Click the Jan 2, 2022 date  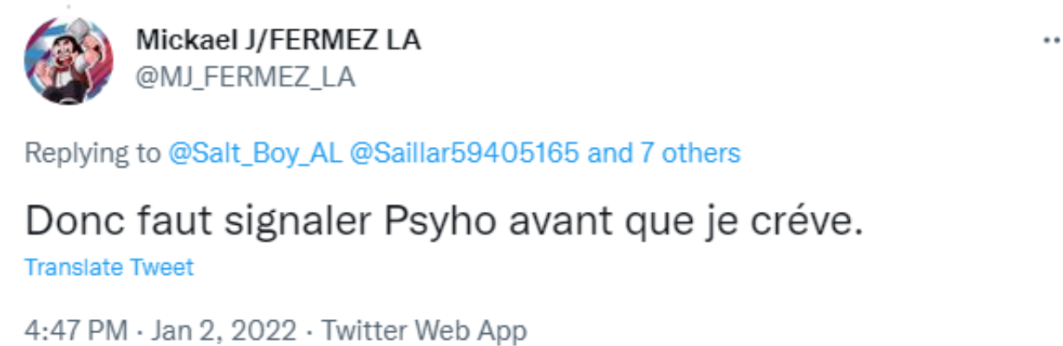coord(221,330)
